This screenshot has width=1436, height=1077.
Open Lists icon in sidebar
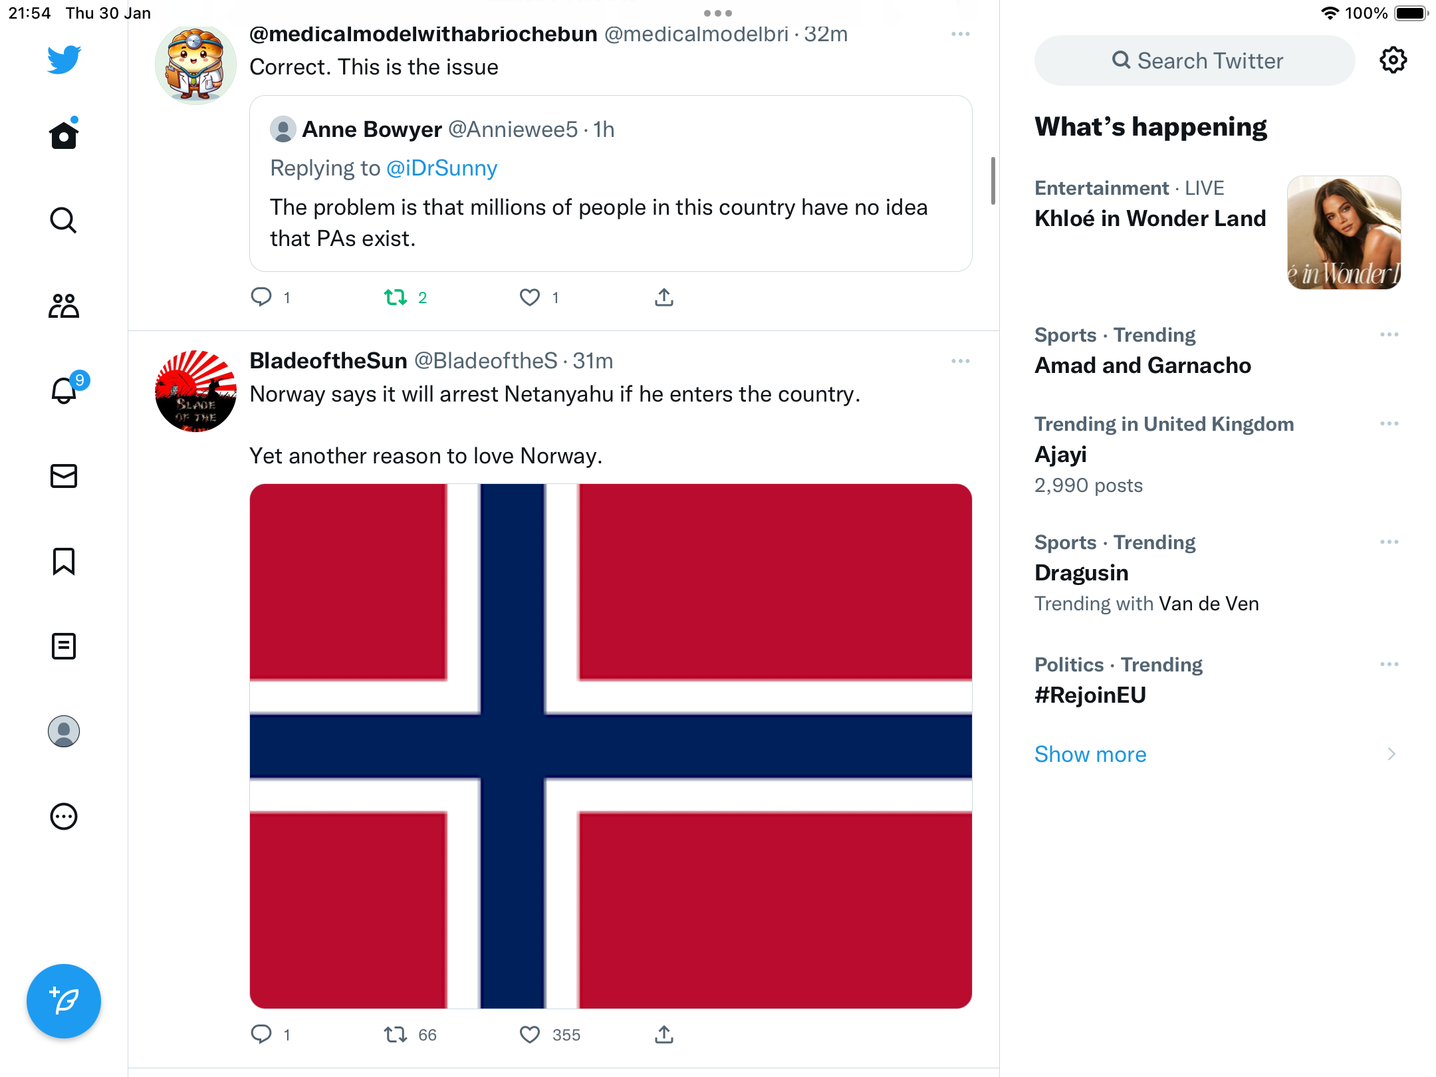[x=64, y=646]
